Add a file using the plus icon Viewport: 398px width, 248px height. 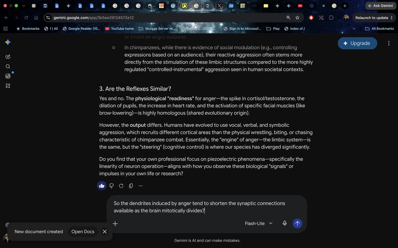pos(115,224)
